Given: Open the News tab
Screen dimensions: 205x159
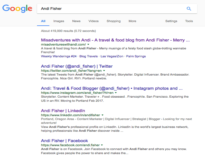Looking at the screenshot, I should [x=76, y=21].
